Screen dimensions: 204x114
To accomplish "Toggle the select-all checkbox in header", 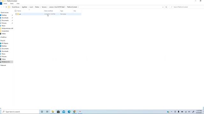I will pyautogui.click(x=16, y=11).
